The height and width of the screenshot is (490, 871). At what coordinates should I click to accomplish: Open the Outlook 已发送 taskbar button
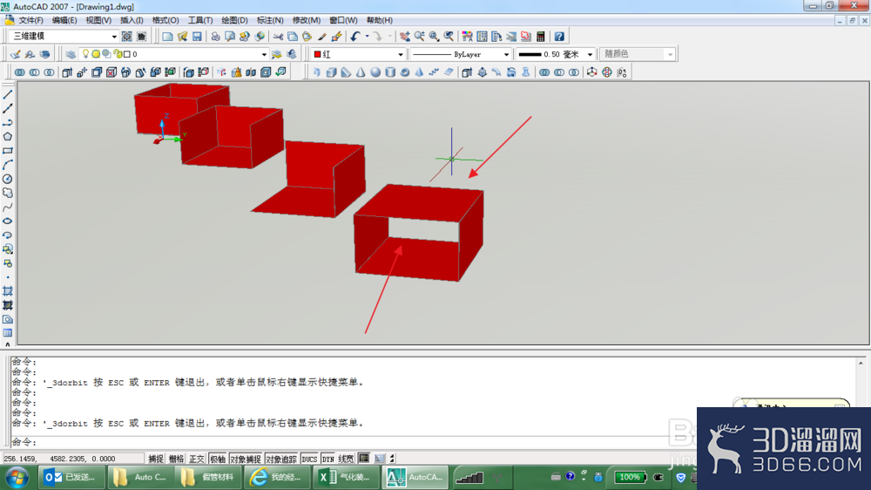[x=71, y=477]
